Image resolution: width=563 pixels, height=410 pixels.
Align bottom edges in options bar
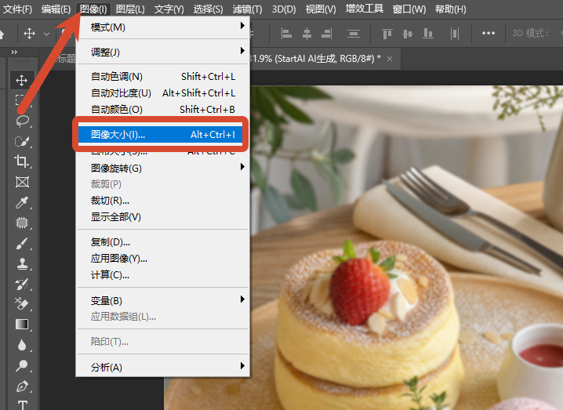point(427,34)
